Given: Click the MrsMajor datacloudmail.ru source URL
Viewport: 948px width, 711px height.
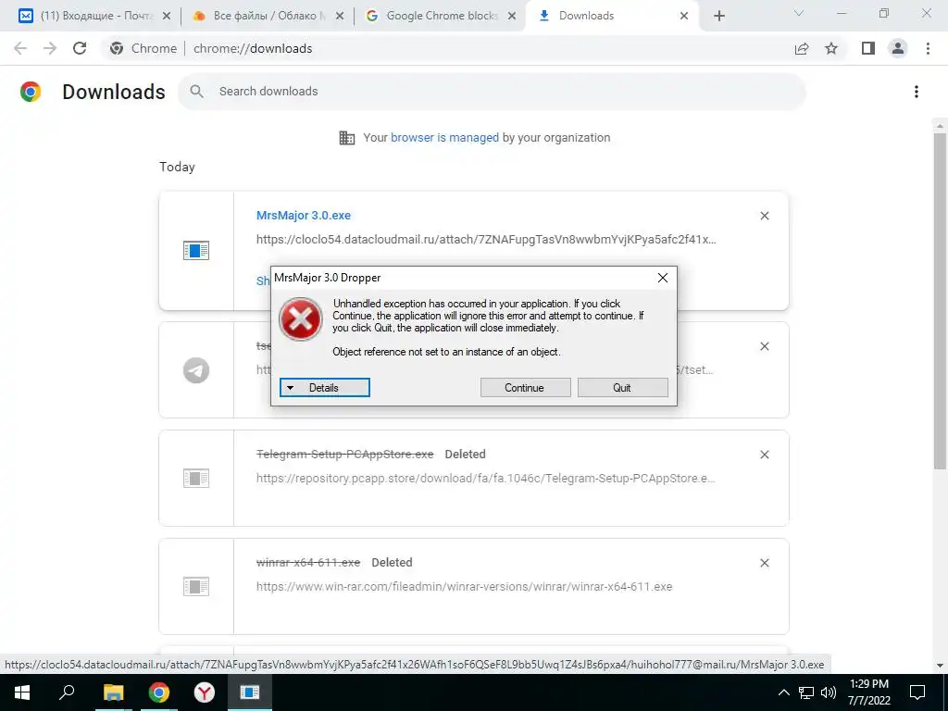Looking at the screenshot, I should coord(486,240).
